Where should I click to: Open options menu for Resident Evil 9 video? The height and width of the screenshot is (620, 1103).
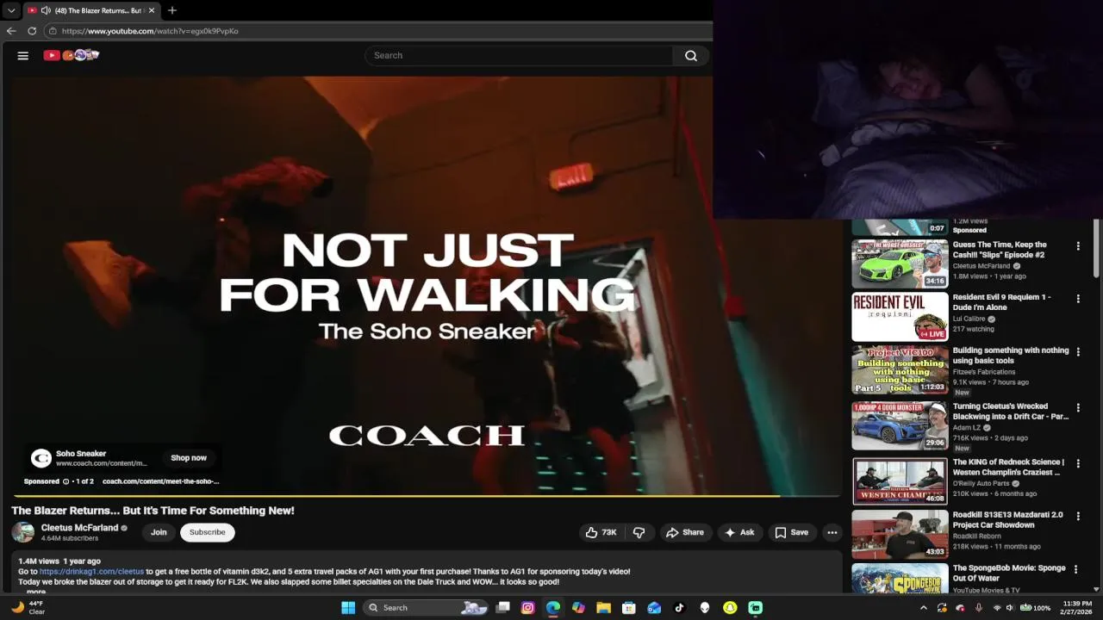[x=1078, y=299]
